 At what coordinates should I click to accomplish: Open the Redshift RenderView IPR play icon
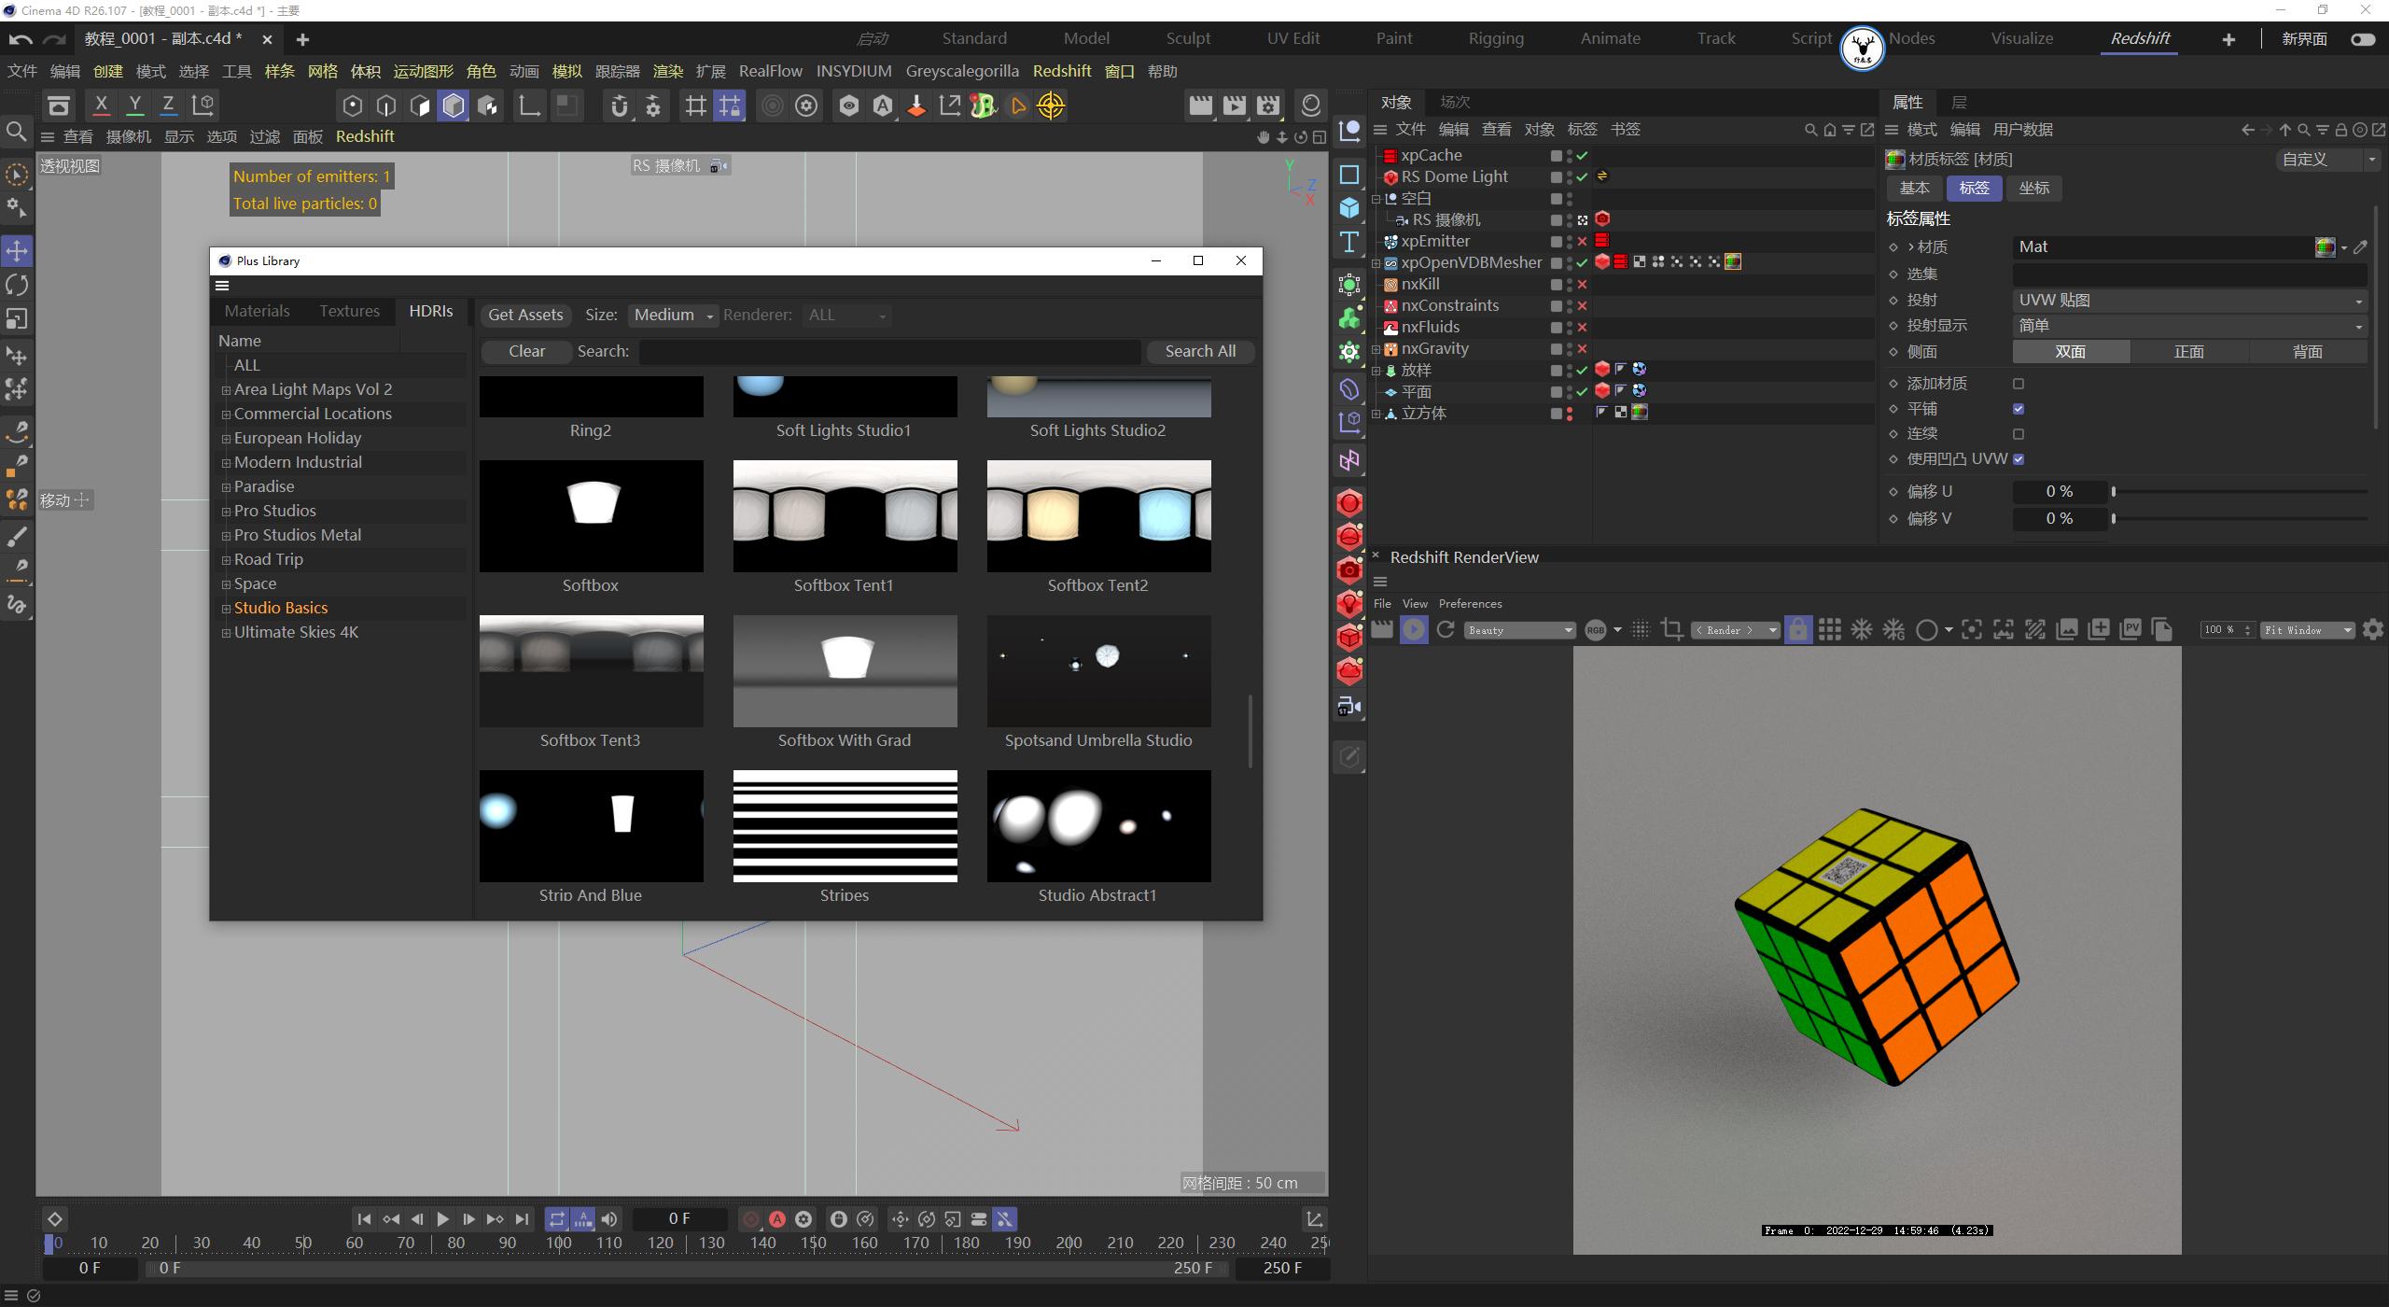click(x=1414, y=629)
